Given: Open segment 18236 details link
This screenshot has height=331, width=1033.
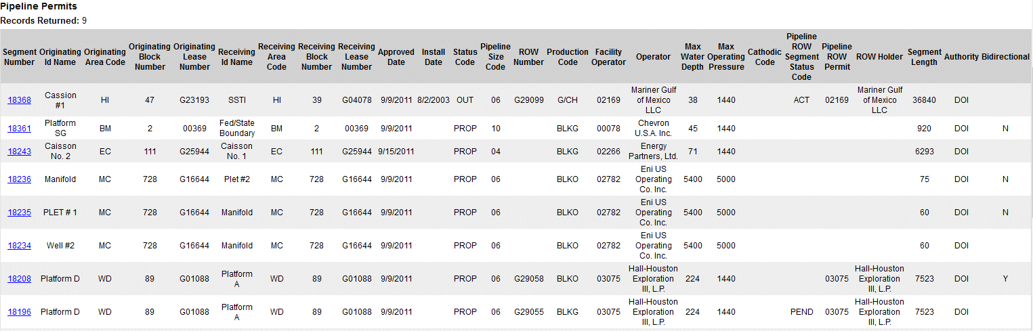Looking at the screenshot, I should 19,179.
